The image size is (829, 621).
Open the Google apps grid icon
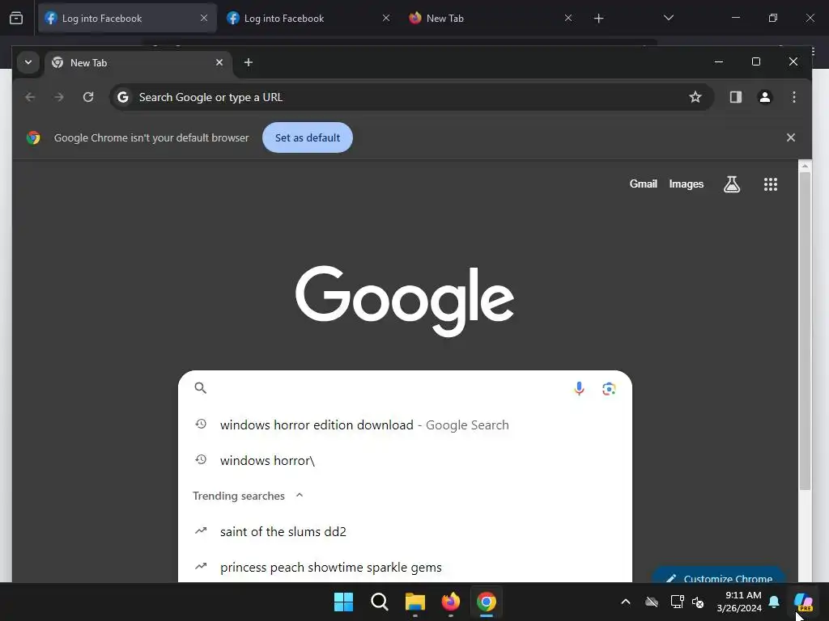click(771, 184)
